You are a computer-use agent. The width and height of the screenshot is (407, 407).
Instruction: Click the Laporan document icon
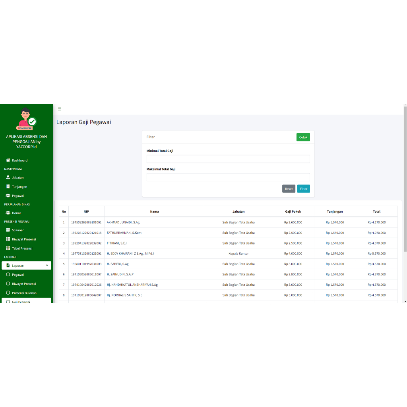tap(8, 265)
